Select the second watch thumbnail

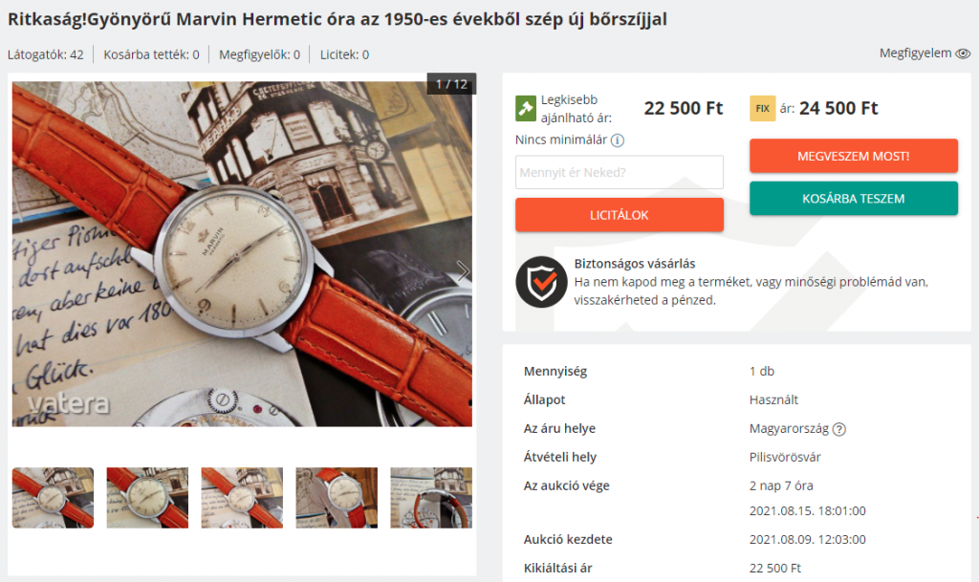click(147, 498)
